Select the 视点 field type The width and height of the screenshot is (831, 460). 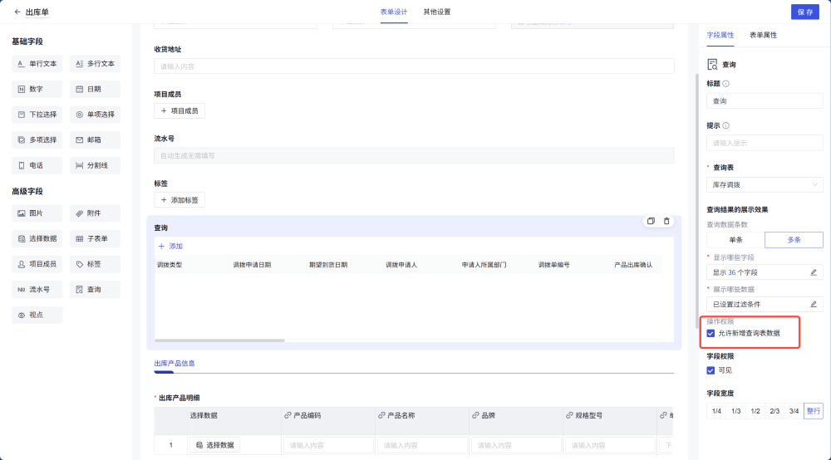[37, 315]
